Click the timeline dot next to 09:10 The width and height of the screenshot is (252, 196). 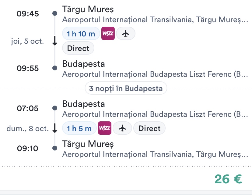point(55,148)
